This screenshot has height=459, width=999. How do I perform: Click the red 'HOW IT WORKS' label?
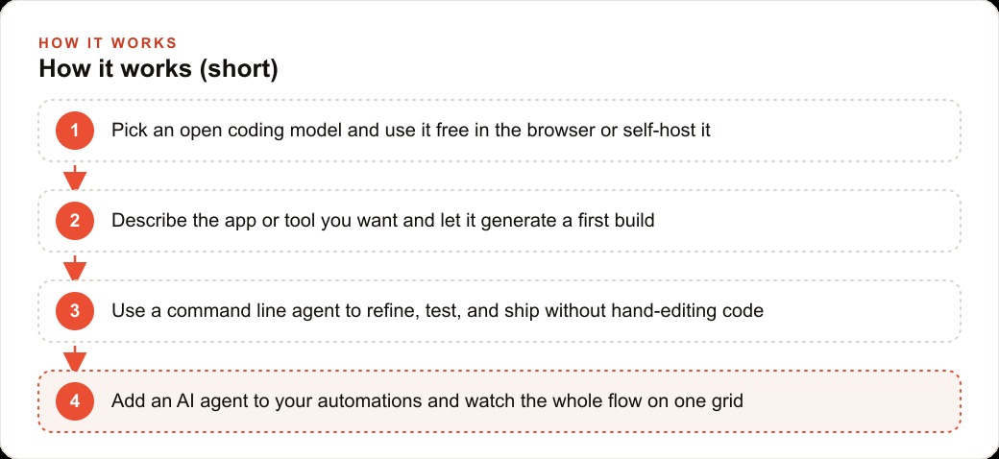108,43
